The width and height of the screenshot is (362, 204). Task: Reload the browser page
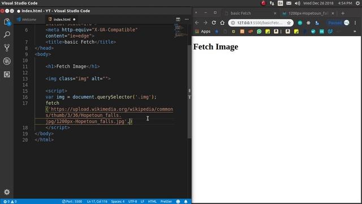tap(214, 23)
